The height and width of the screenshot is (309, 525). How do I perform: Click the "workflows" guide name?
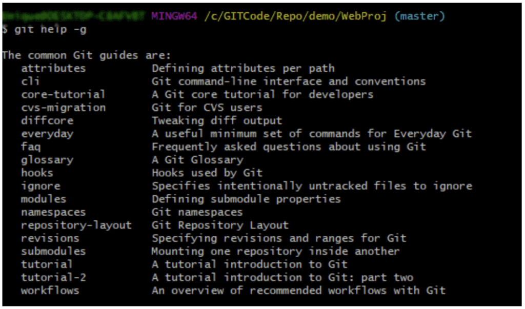(x=50, y=291)
